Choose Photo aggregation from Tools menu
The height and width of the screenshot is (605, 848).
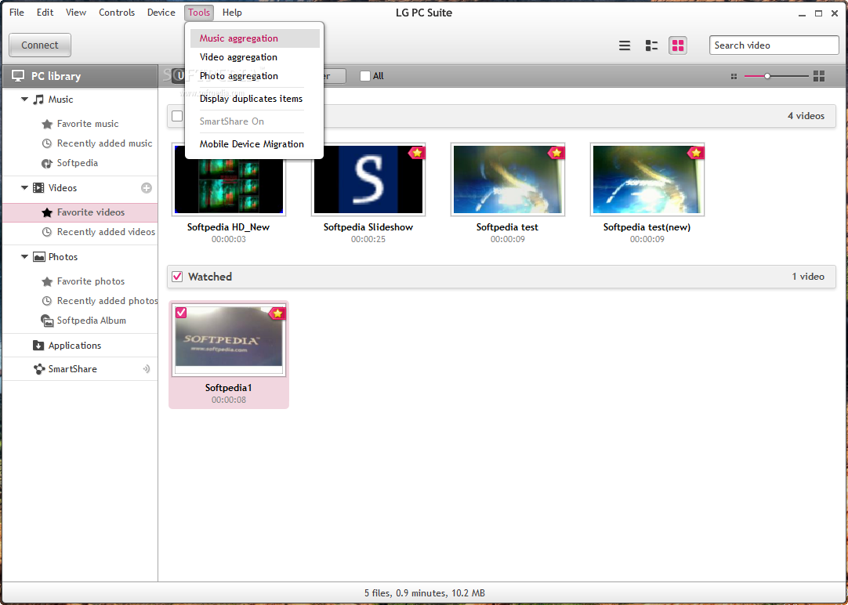coord(255,76)
